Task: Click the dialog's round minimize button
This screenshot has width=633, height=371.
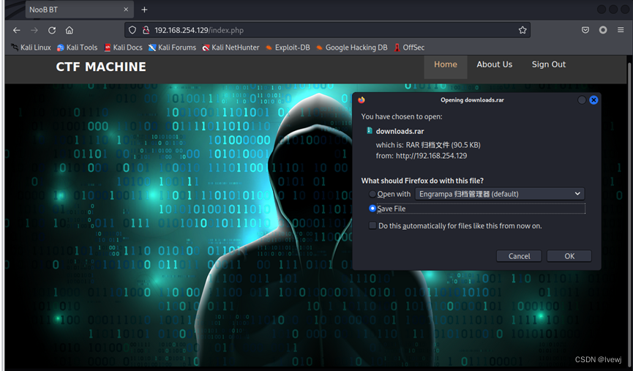Action: pyautogui.click(x=582, y=100)
